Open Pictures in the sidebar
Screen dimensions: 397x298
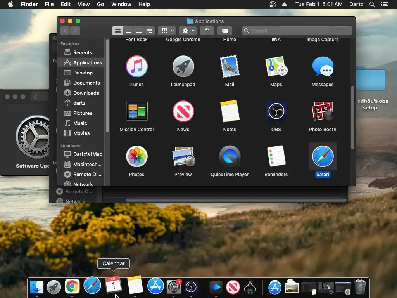pyautogui.click(x=81, y=113)
